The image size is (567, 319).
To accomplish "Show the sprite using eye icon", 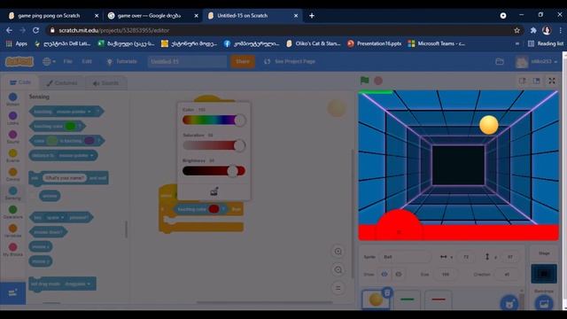I will 384,274.
